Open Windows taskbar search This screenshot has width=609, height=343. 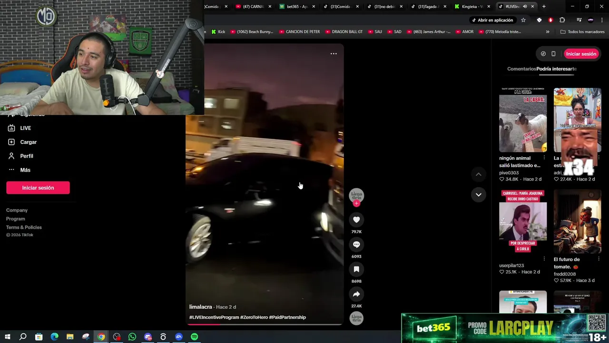tap(23, 337)
